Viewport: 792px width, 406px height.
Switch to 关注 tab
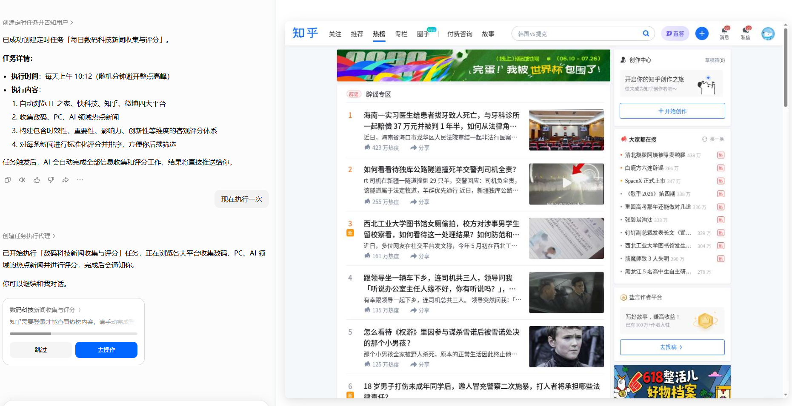[x=335, y=34]
